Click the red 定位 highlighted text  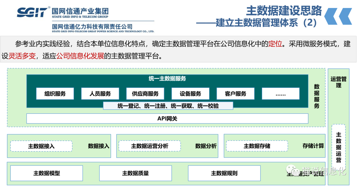(275, 44)
